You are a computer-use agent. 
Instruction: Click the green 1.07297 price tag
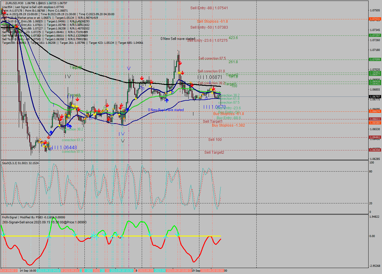pos(375,35)
